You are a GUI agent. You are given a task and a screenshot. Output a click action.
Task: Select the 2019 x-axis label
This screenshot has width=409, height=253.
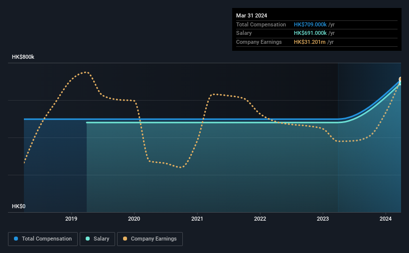click(x=71, y=219)
